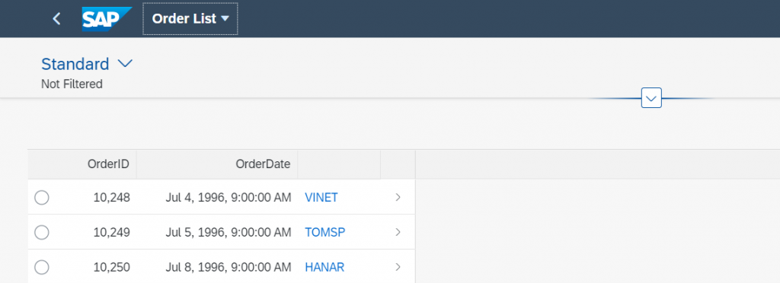The image size is (780, 283).
Task: Click the Not Filtered status text
Action: (72, 84)
